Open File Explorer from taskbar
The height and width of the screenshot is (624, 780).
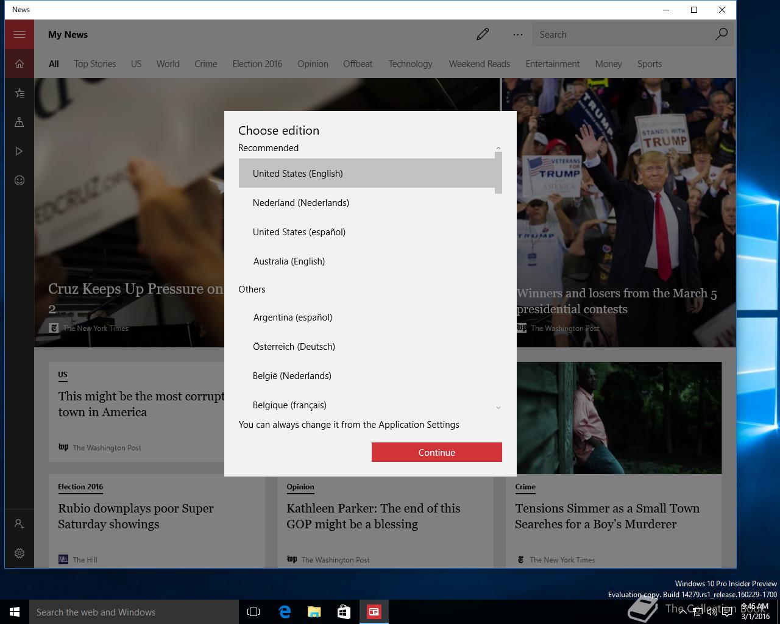[x=314, y=612]
